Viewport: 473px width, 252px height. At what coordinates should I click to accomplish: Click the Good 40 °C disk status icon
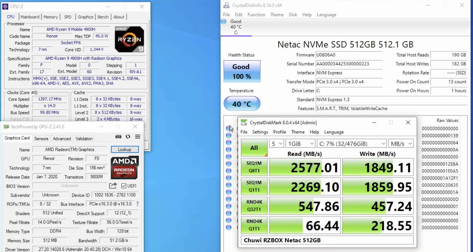click(224, 22)
